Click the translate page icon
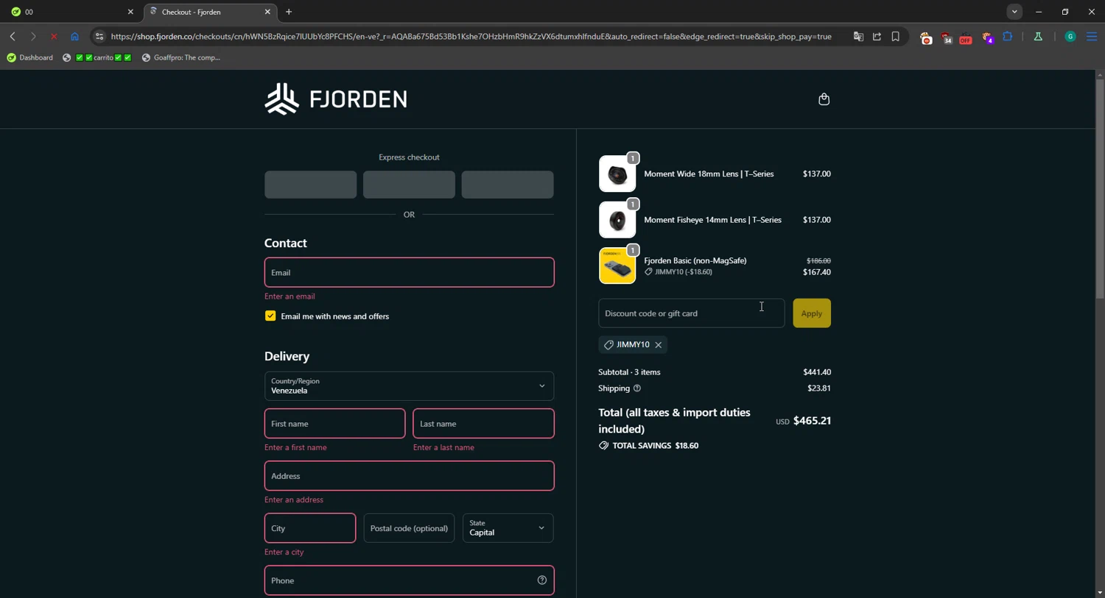Viewport: 1105px width, 598px height. [x=858, y=36]
